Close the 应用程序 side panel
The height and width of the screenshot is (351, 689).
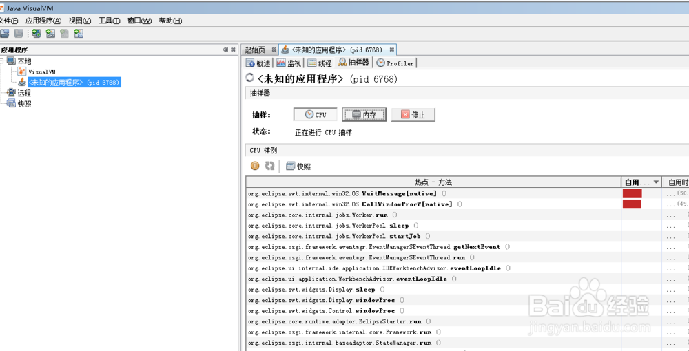[233, 50]
